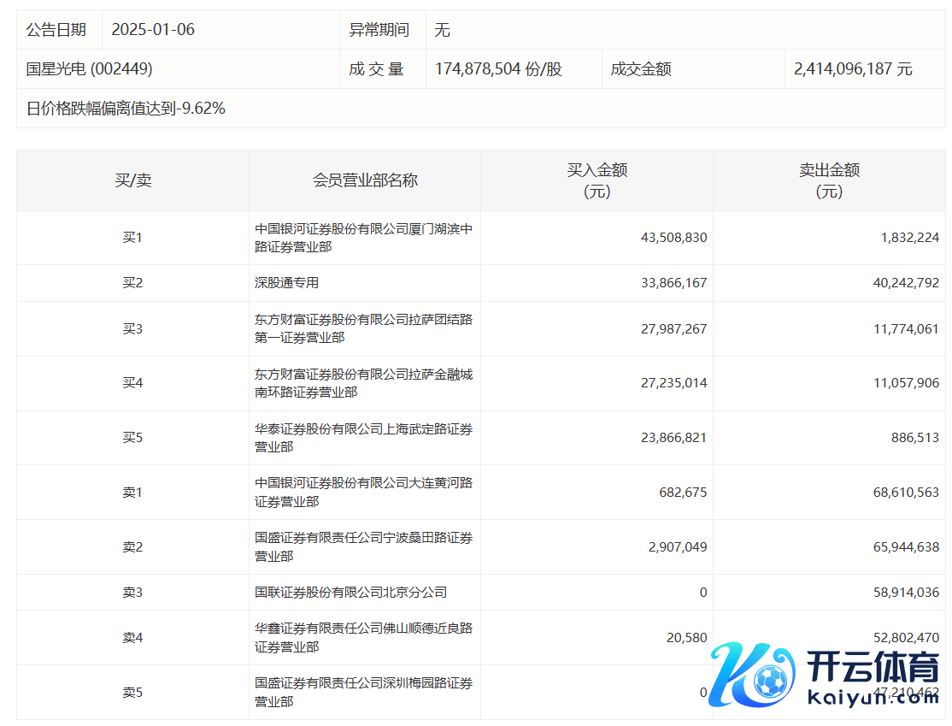Click the 买/卖 column header
The height and width of the screenshot is (726, 952).
click(x=132, y=180)
